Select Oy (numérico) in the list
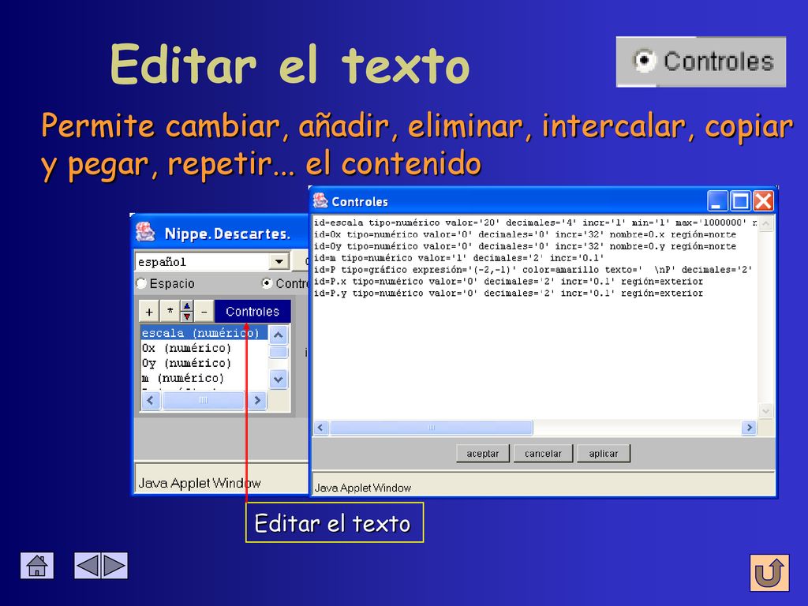This screenshot has width=808, height=606. click(204, 363)
